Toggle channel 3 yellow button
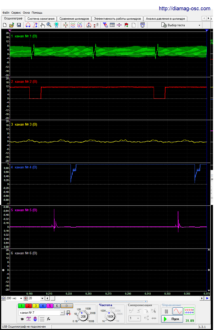214x330 pixels. click(x=36, y=306)
